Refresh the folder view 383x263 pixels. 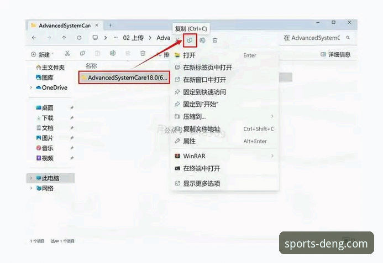(x=79, y=38)
